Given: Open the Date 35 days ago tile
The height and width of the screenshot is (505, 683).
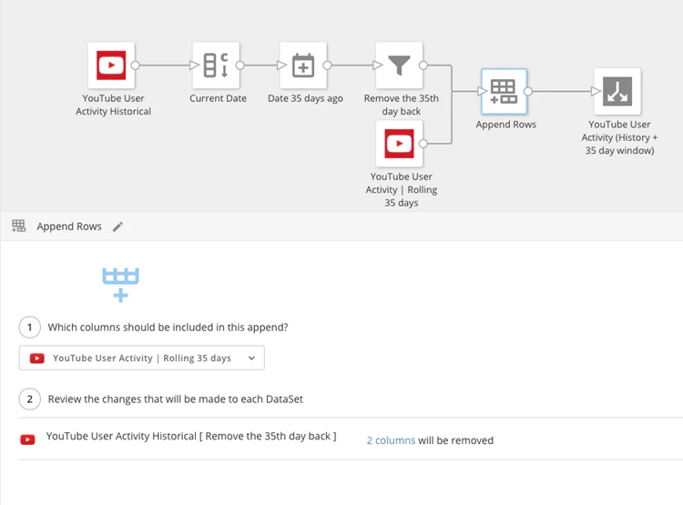Looking at the screenshot, I should 303,66.
